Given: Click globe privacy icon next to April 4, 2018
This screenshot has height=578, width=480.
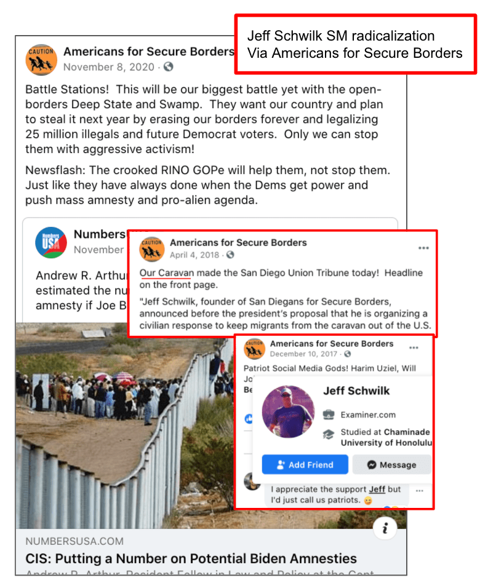Looking at the screenshot, I should [230, 255].
